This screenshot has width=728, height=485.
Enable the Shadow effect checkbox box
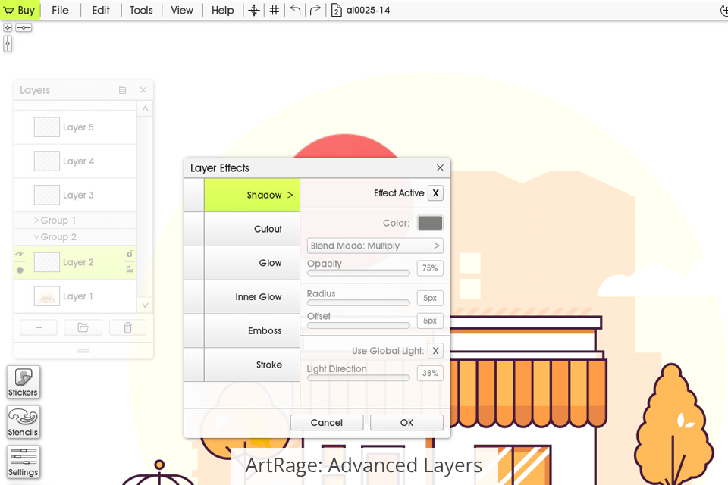[194, 195]
